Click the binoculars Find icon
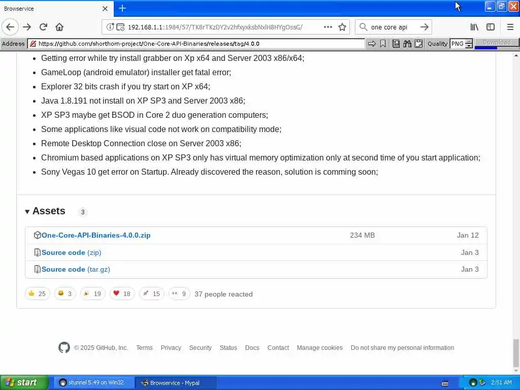 407,44
